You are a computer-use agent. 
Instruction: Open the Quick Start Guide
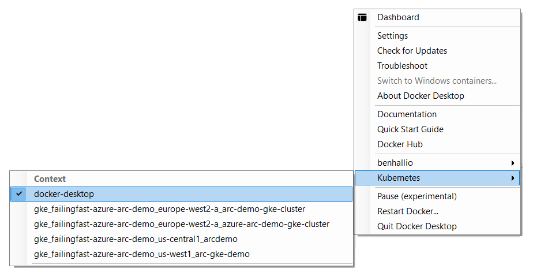[x=410, y=129]
